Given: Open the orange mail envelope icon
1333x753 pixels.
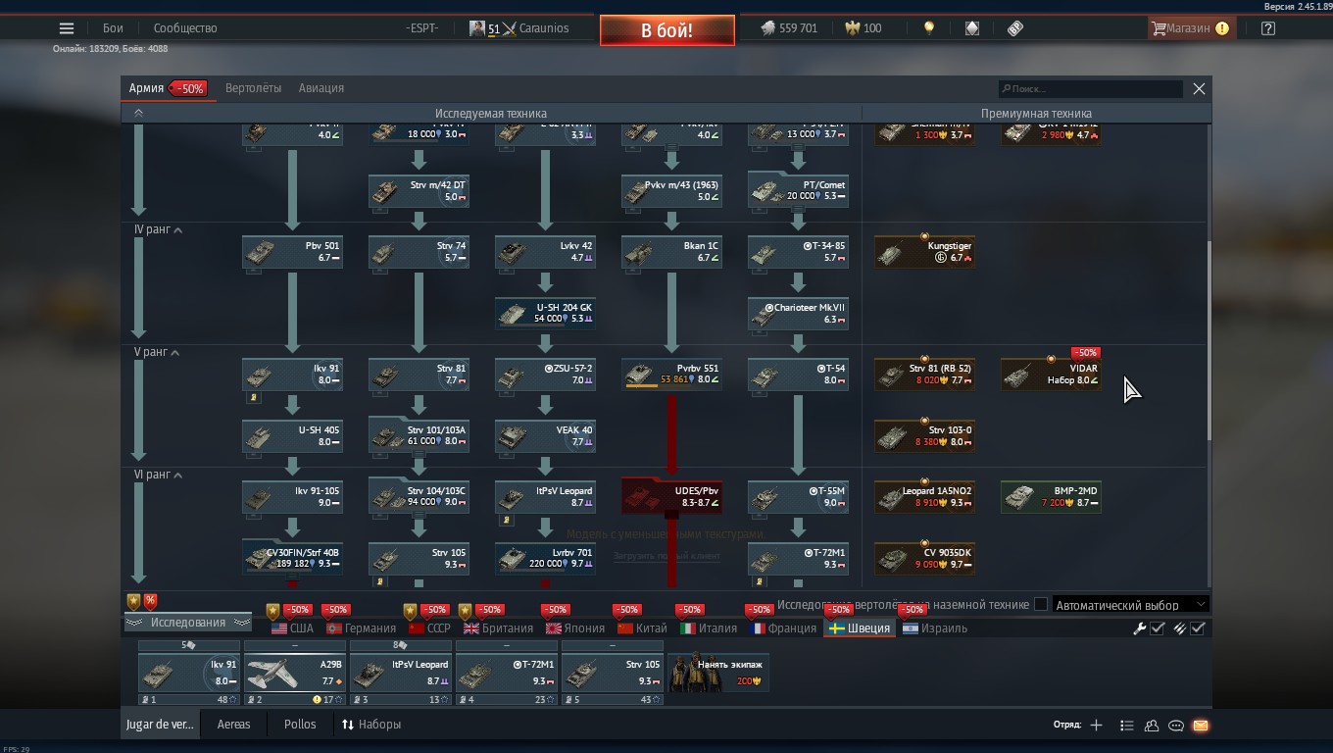Looking at the screenshot, I should 1201,726.
